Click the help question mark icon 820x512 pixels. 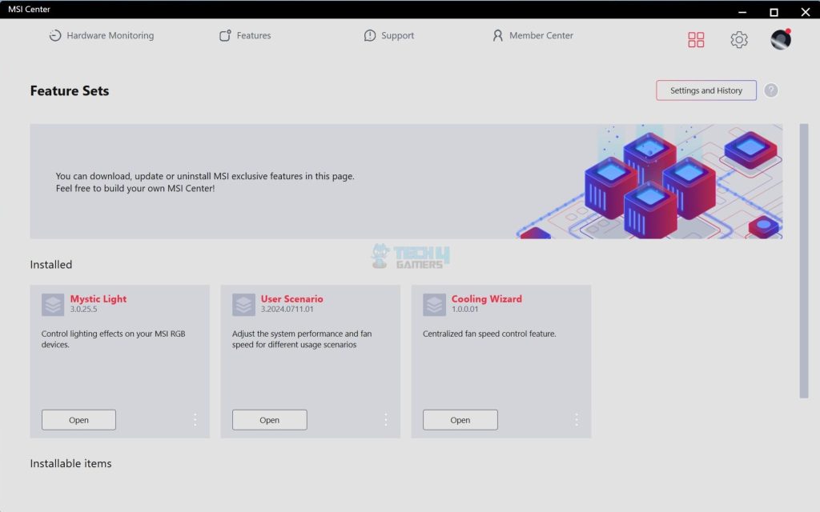pos(770,90)
